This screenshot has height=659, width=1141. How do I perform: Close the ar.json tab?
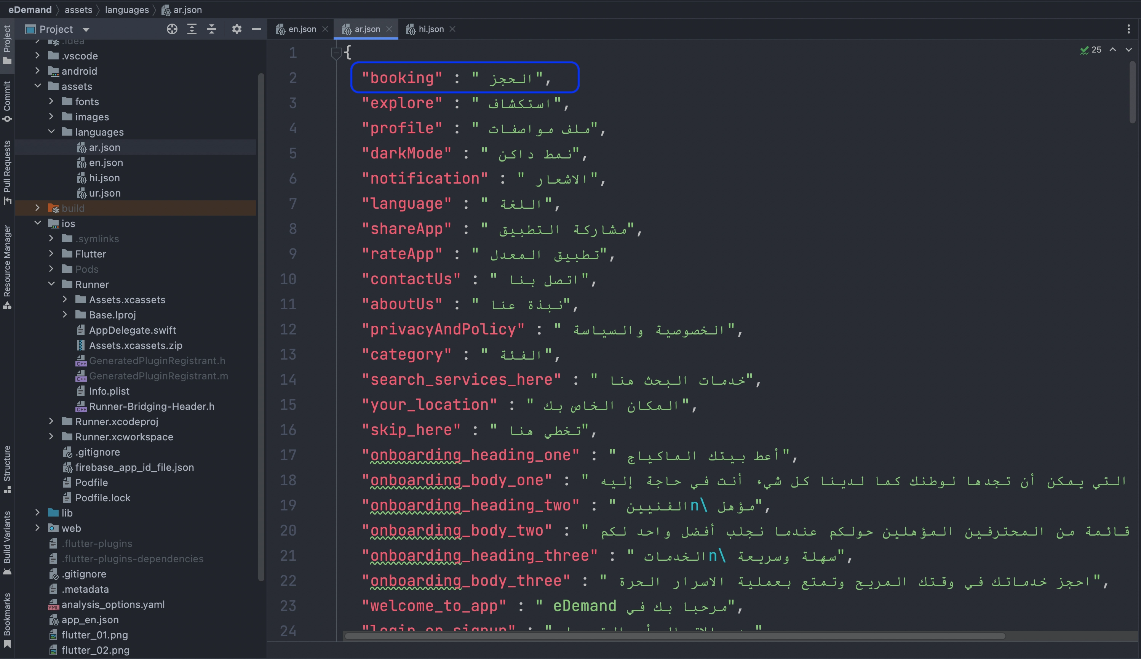click(x=388, y=29)
